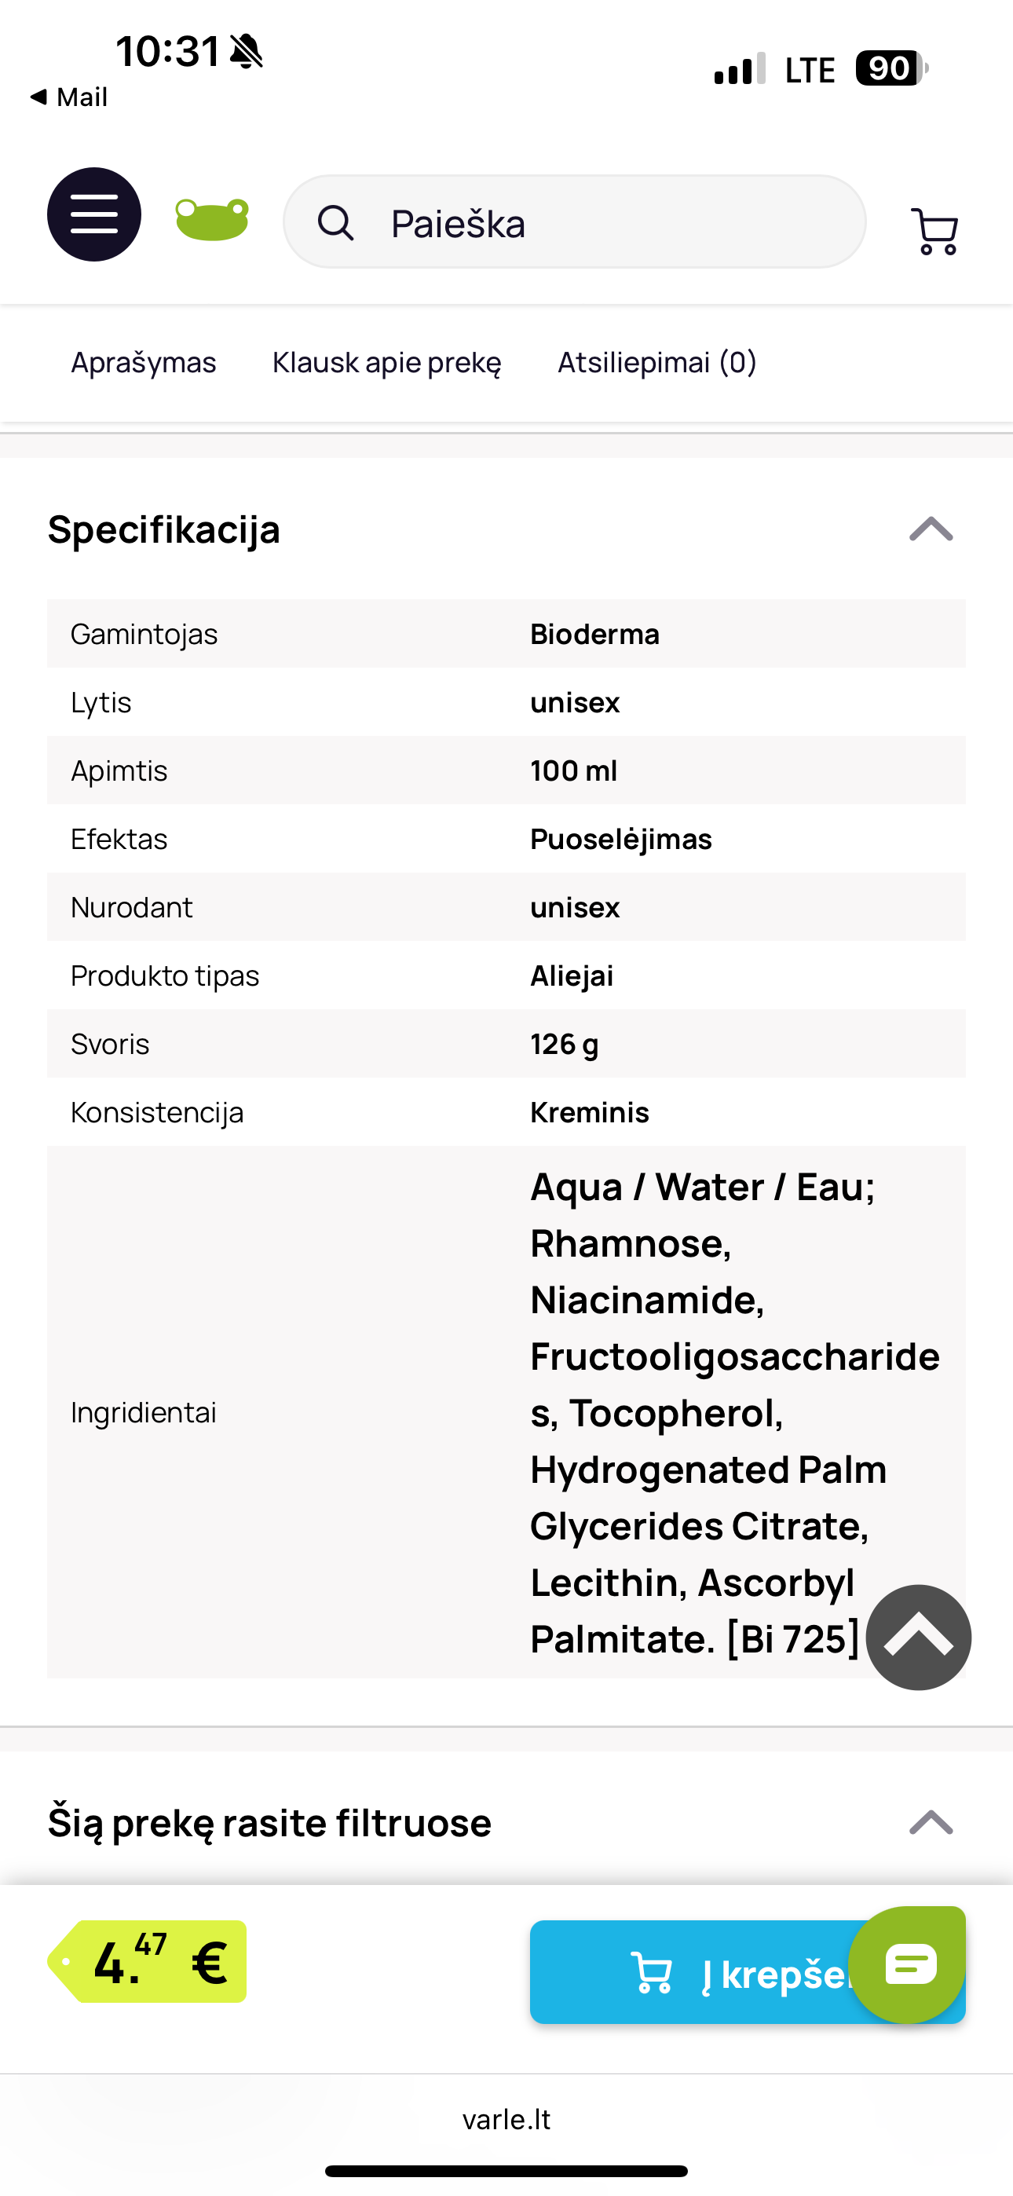Switch to the Aprašymas tab
Viewport: 1013px width, 2196px height.
(143, 362)
